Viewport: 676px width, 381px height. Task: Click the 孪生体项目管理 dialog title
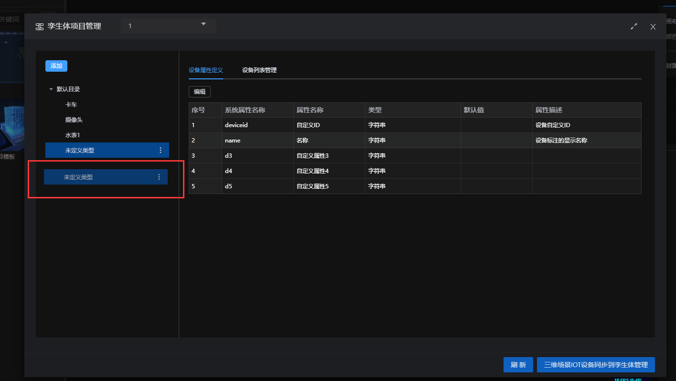click(x=74, y=26)
